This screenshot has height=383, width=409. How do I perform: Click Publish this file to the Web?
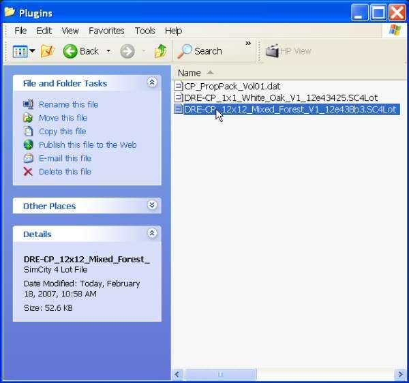[x=88, y=144]
